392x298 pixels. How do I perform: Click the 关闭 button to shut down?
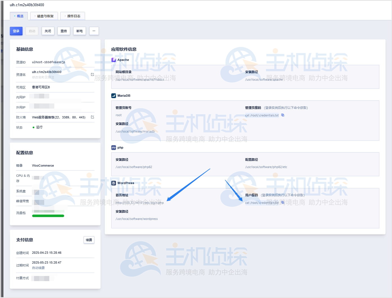48,31
